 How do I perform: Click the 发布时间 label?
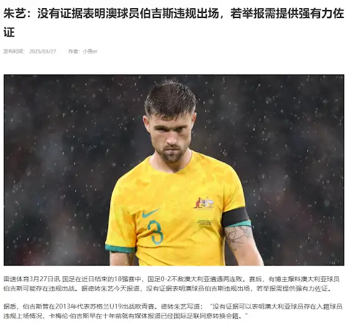coord(13,52)
